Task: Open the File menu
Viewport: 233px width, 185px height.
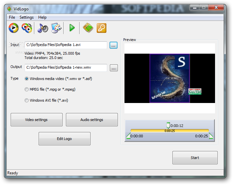Action: [12, 17]
